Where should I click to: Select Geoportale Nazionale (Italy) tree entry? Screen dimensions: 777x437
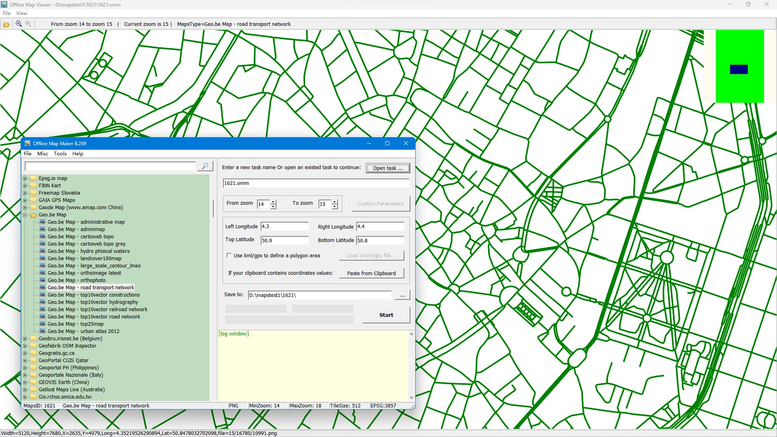(71, 375)
